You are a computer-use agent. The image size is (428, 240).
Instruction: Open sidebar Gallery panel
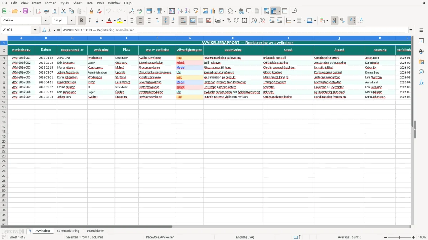coord(421,62)
